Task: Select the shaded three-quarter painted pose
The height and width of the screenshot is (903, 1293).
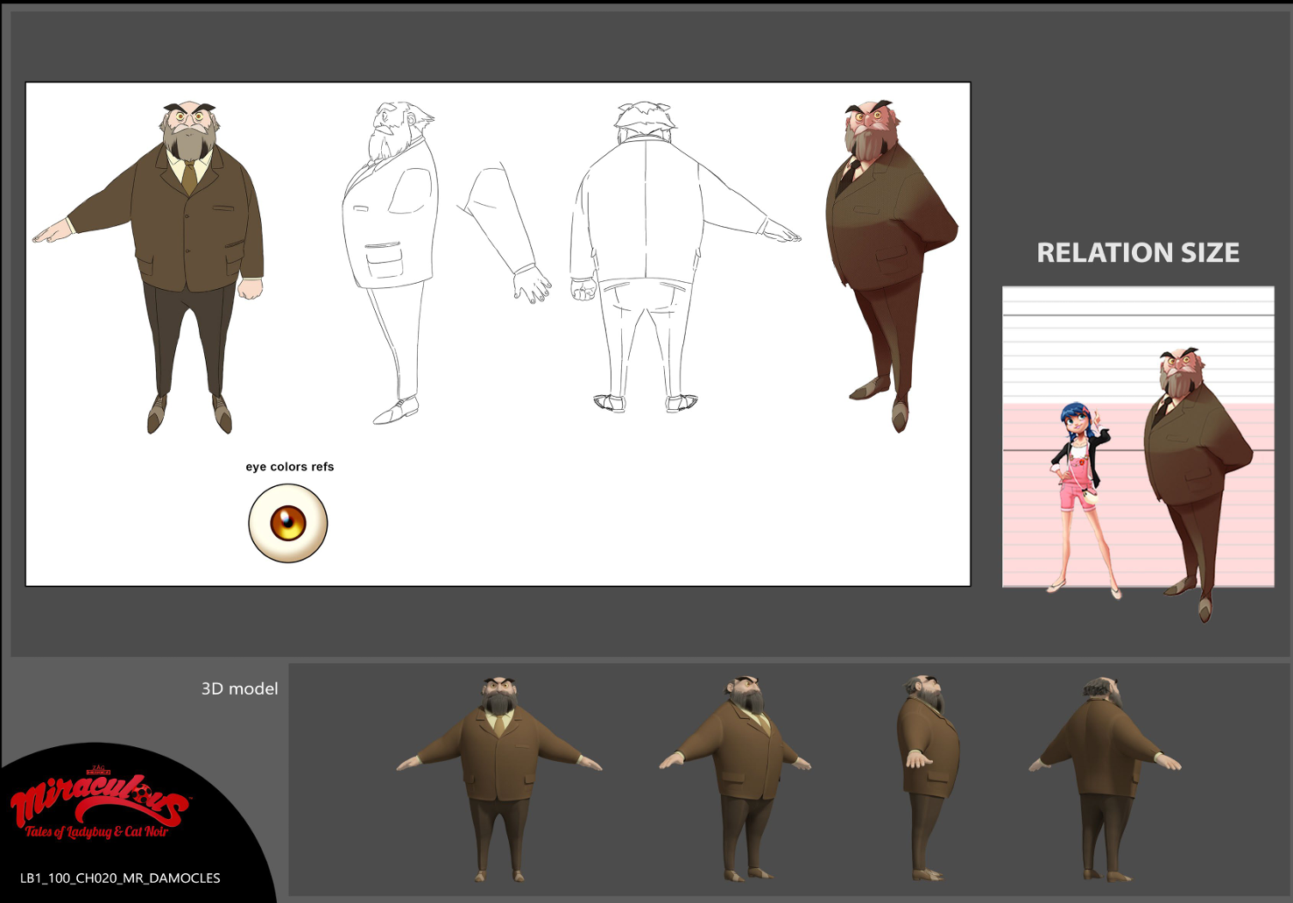Action: pyautogui.click(x=891, y=266)
